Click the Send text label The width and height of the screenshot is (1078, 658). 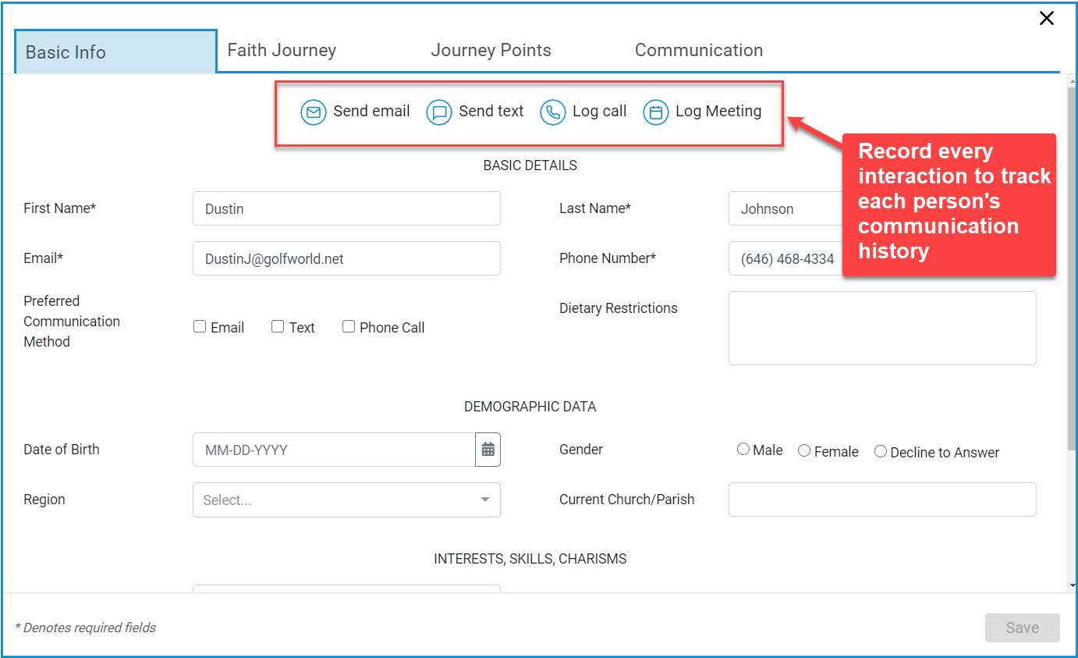491,112
